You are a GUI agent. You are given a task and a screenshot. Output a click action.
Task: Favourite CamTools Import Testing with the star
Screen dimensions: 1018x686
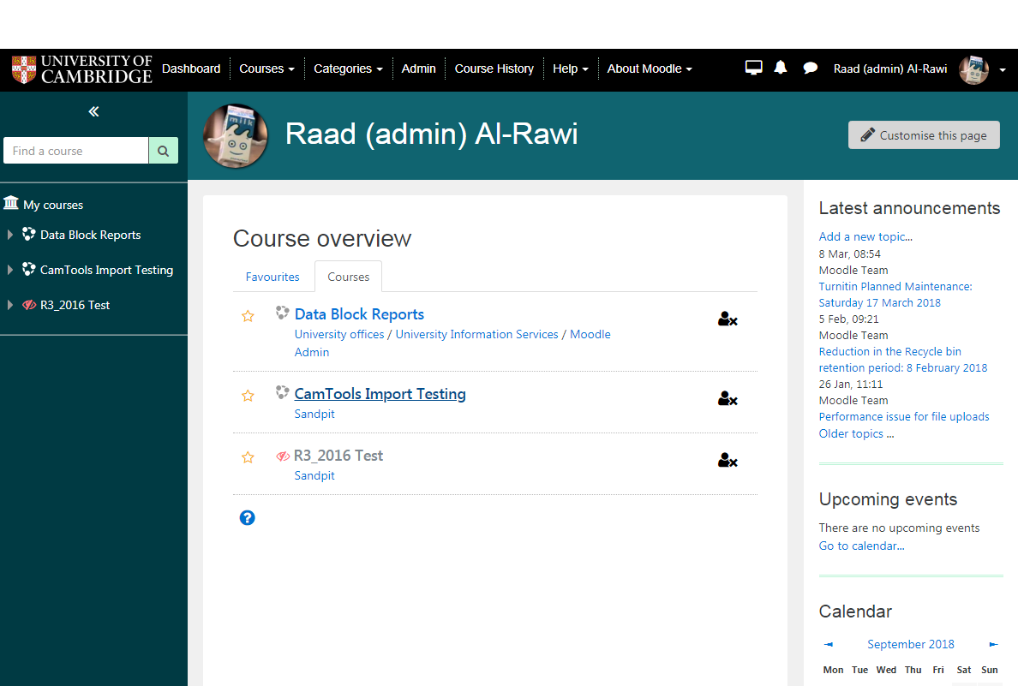[248, 396]
